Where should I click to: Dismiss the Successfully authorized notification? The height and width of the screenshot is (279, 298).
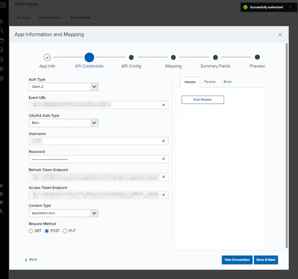290,7
